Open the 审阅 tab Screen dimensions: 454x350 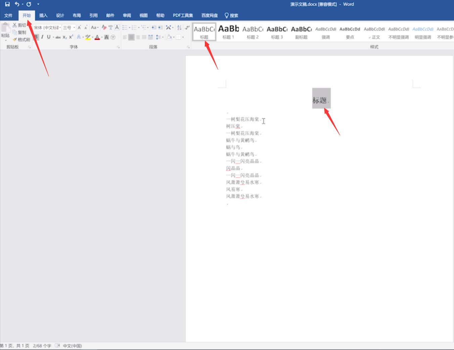click(x=127, y=15)
